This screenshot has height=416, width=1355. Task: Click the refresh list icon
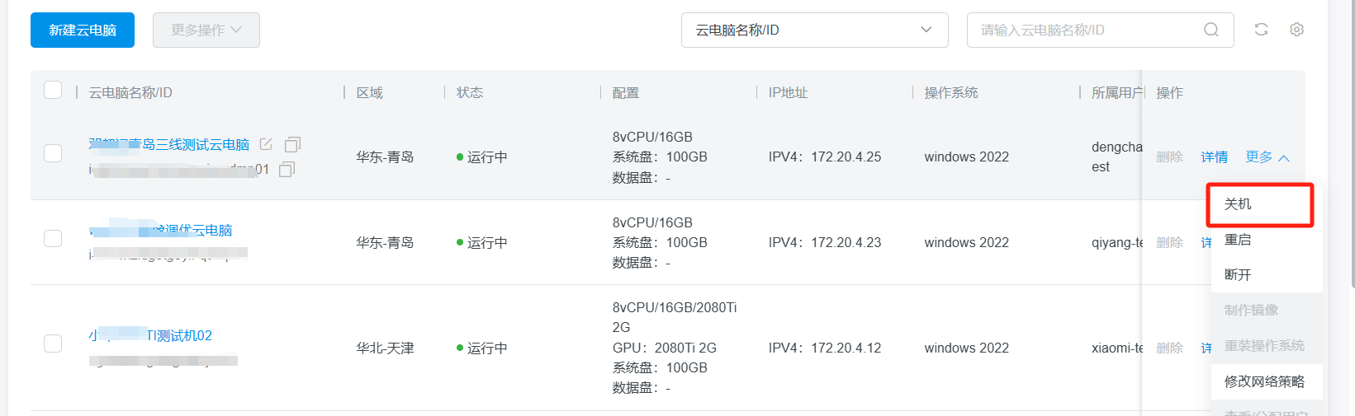tap(1261, 30)
